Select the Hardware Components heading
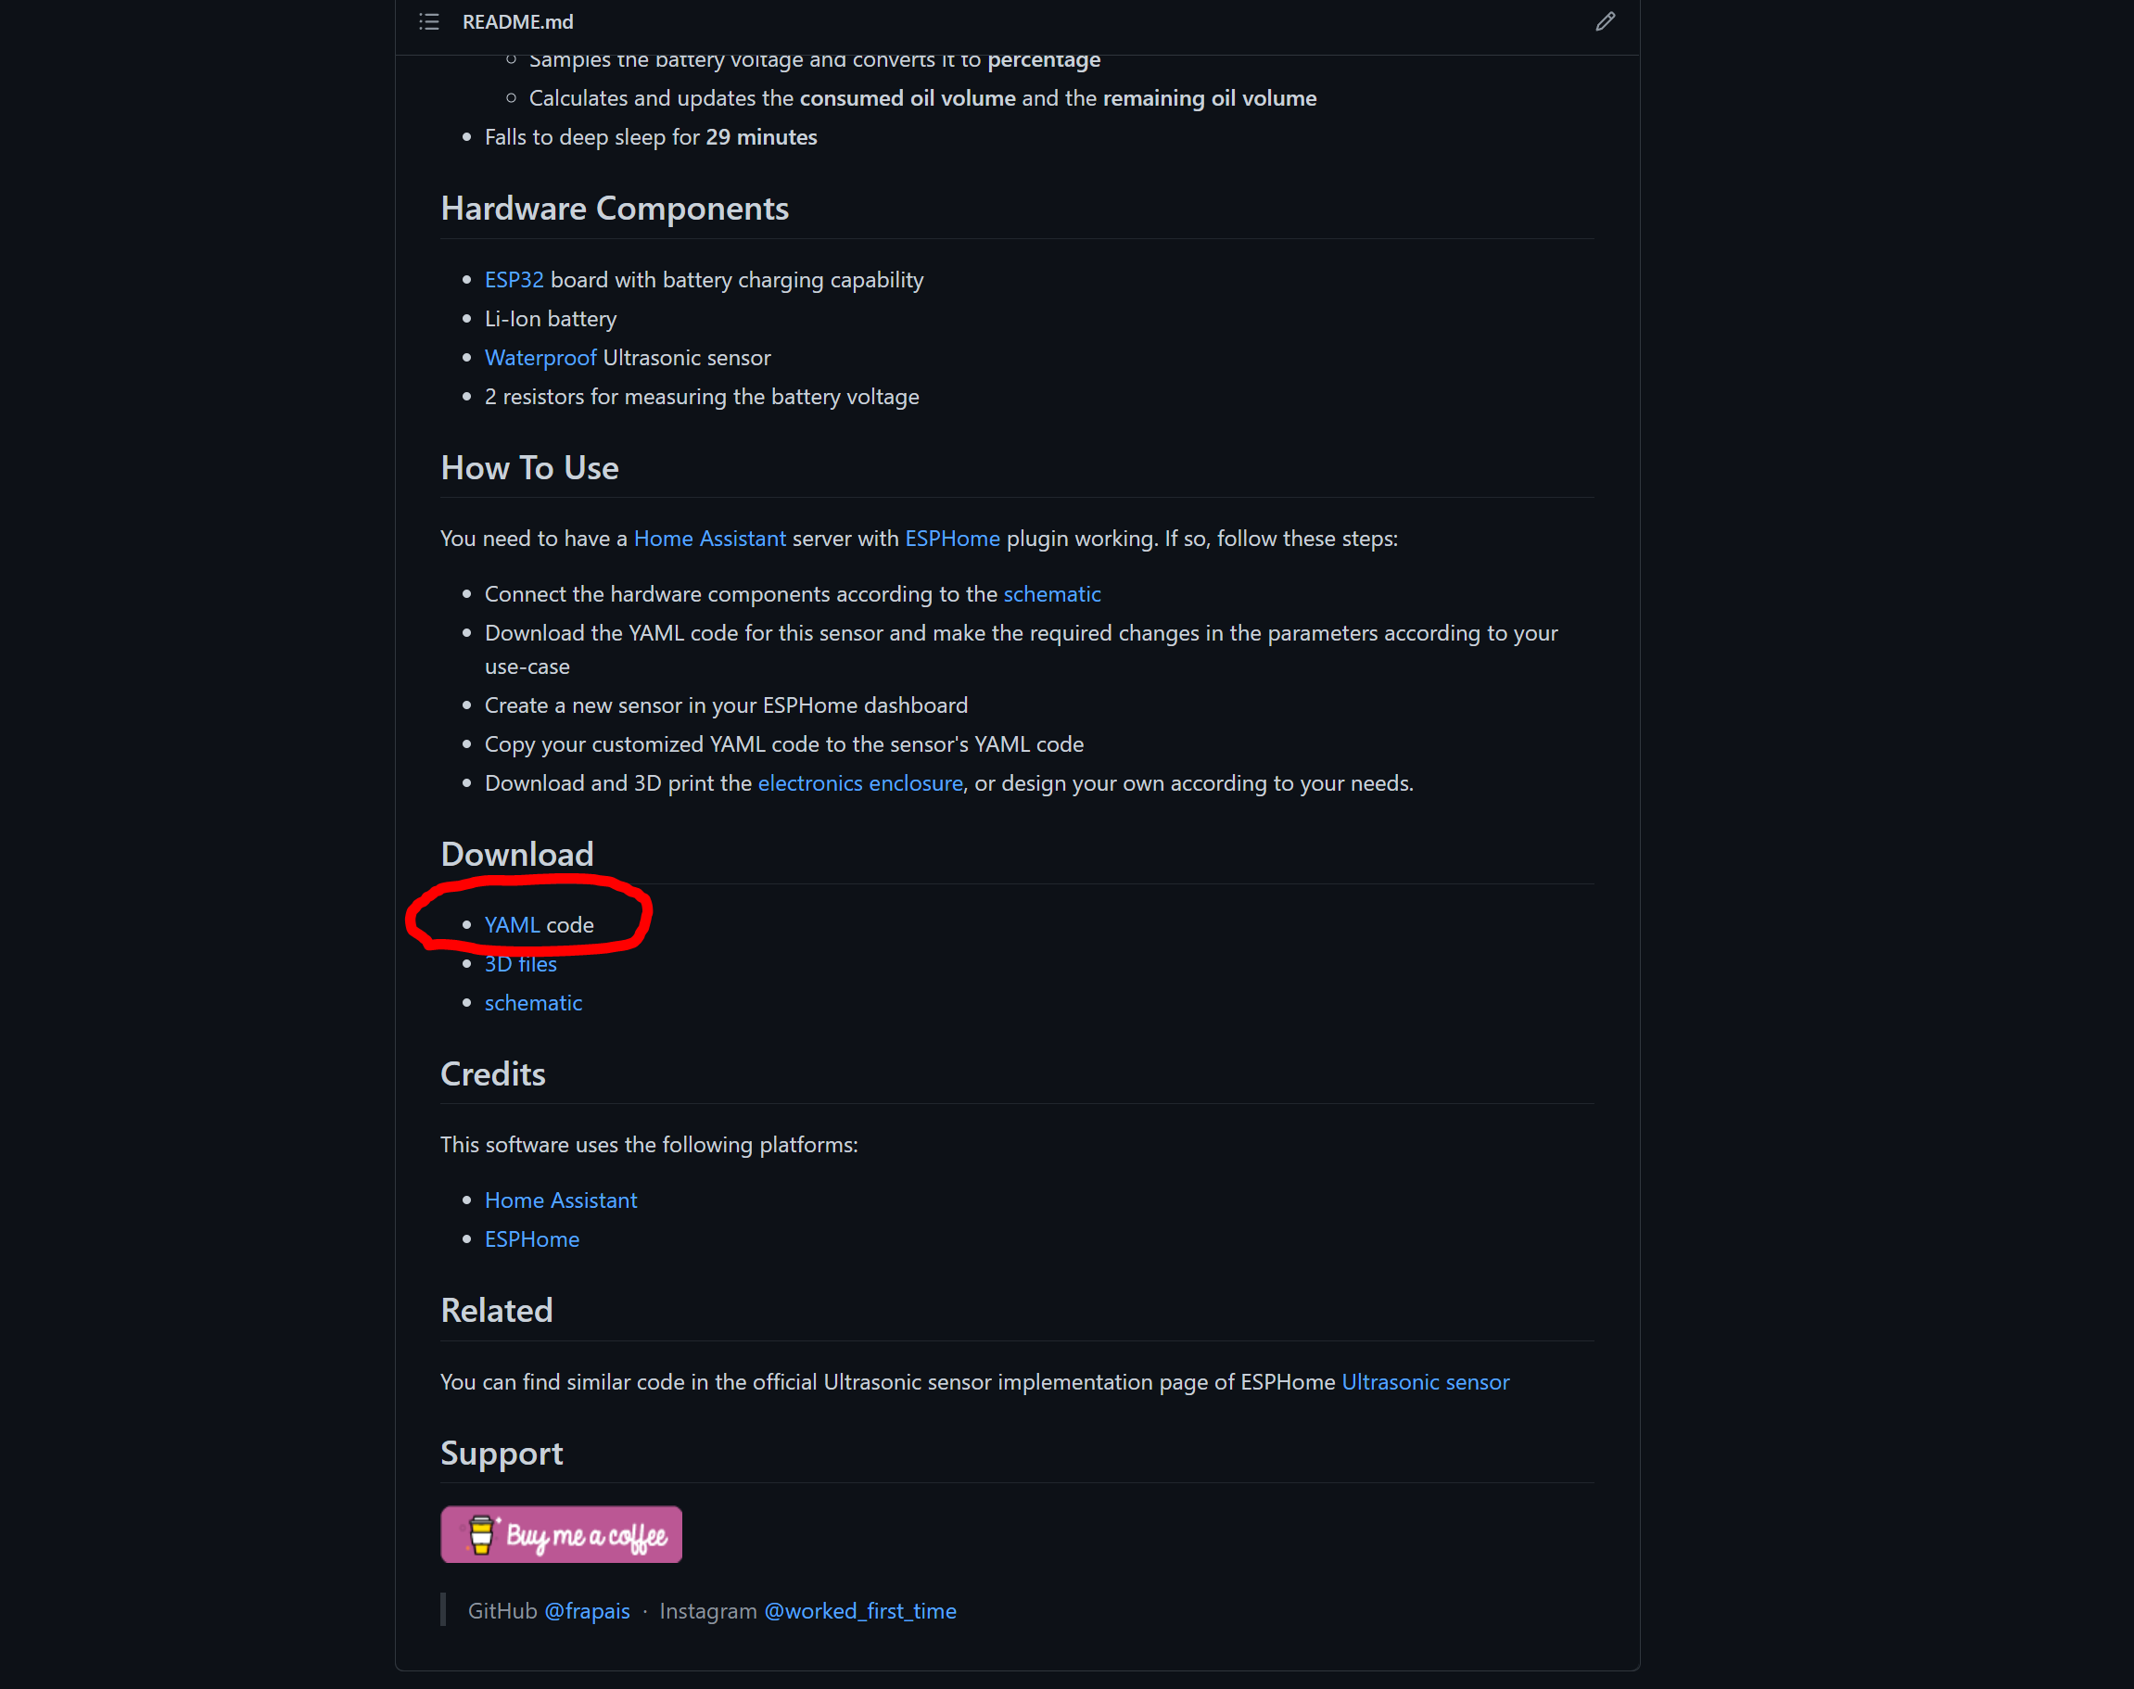The image size is (2134, 1689). point(614,208)
